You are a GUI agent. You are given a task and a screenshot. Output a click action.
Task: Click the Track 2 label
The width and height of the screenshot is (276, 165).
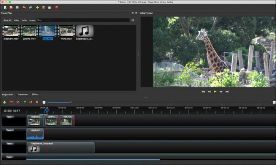(x=10, y=144)
